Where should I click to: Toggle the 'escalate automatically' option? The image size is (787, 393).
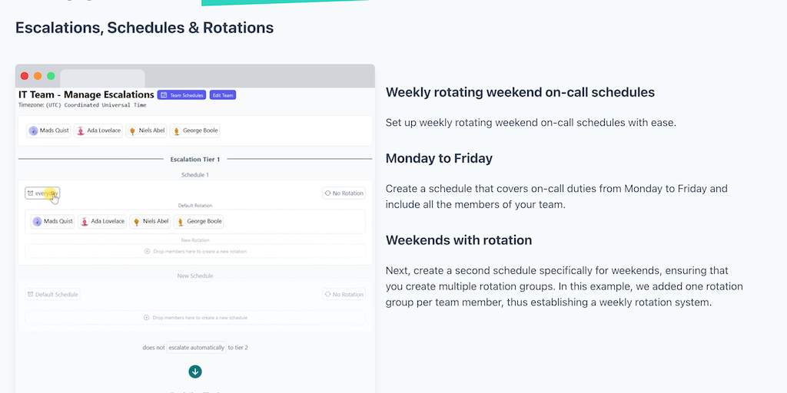[x=197, y=348]
